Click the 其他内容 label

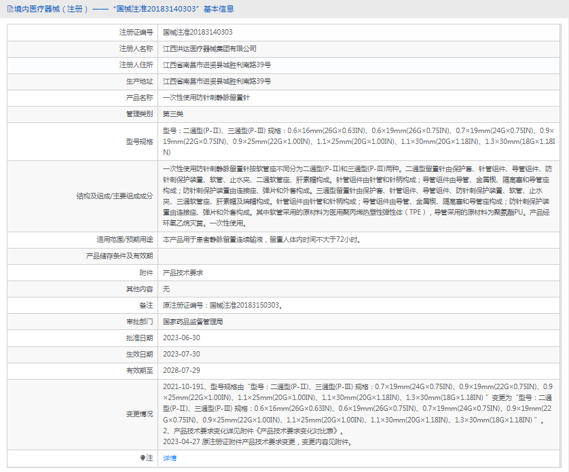[x=140, y=289]
